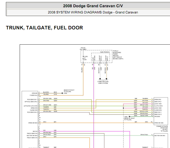
Task: Click the 'Q201' circuit number on the left connector
Action: 56,105
